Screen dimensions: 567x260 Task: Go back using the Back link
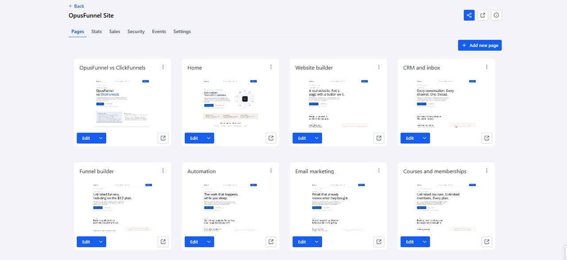pyautogui.click(x=77, y=6)
